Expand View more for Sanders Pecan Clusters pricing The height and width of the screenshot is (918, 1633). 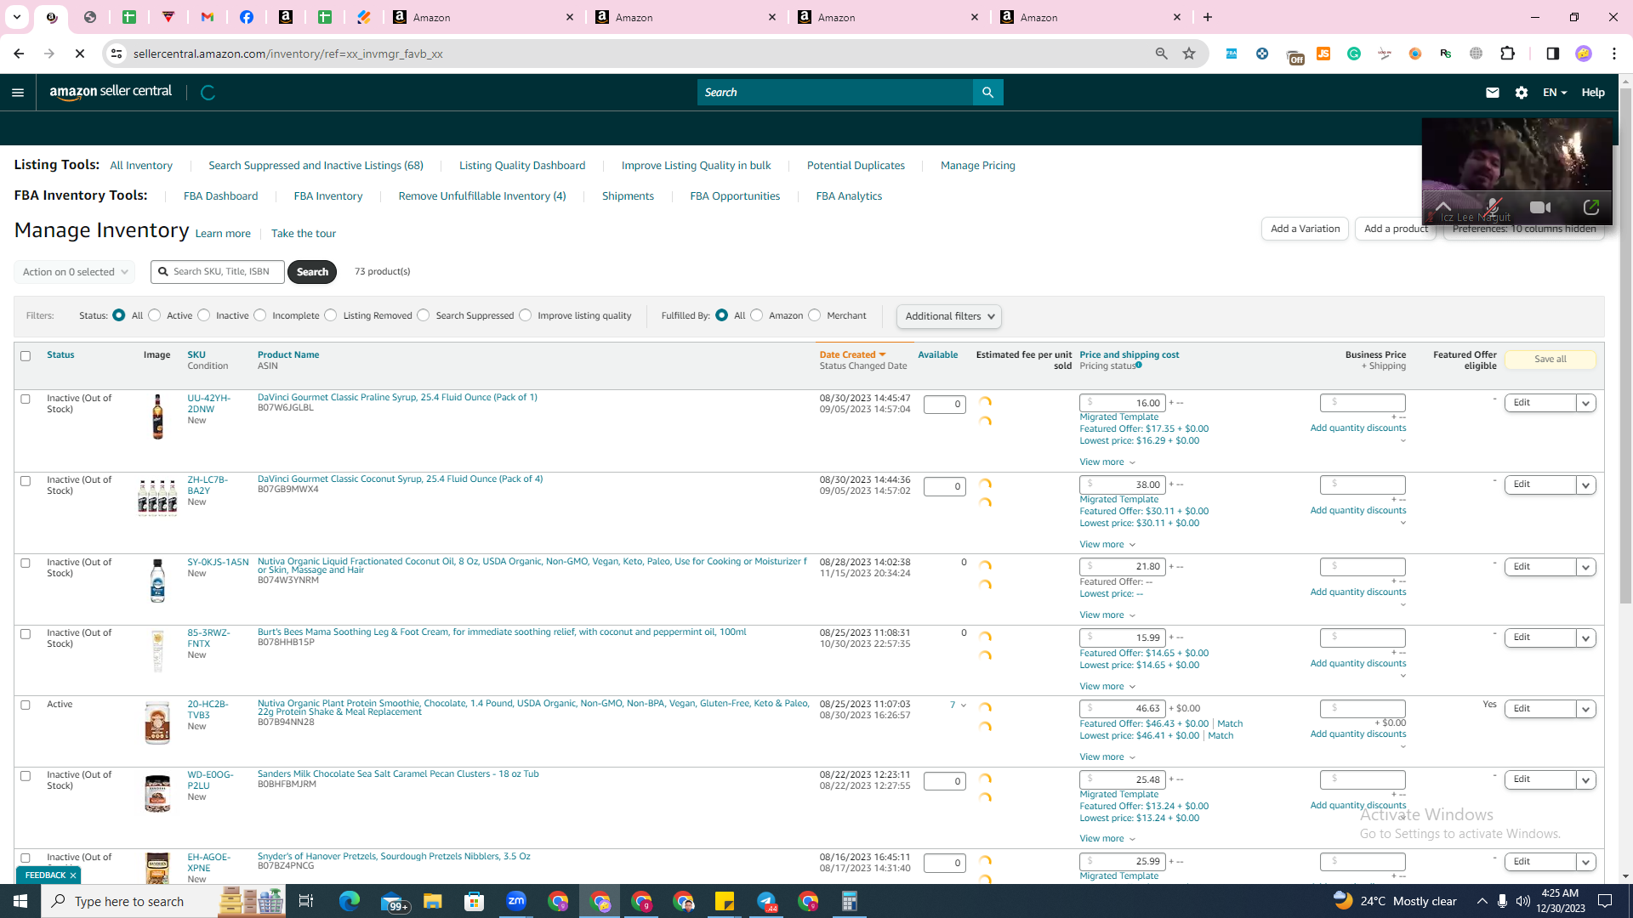[1107, 838]
